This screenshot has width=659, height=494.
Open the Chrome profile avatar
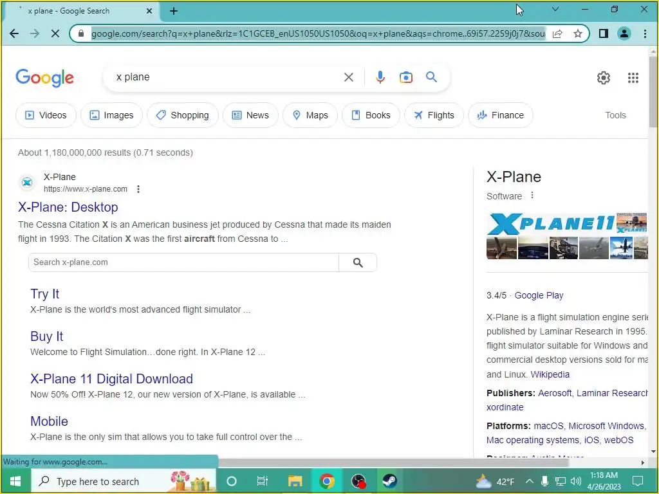click(x=624, y=33)
